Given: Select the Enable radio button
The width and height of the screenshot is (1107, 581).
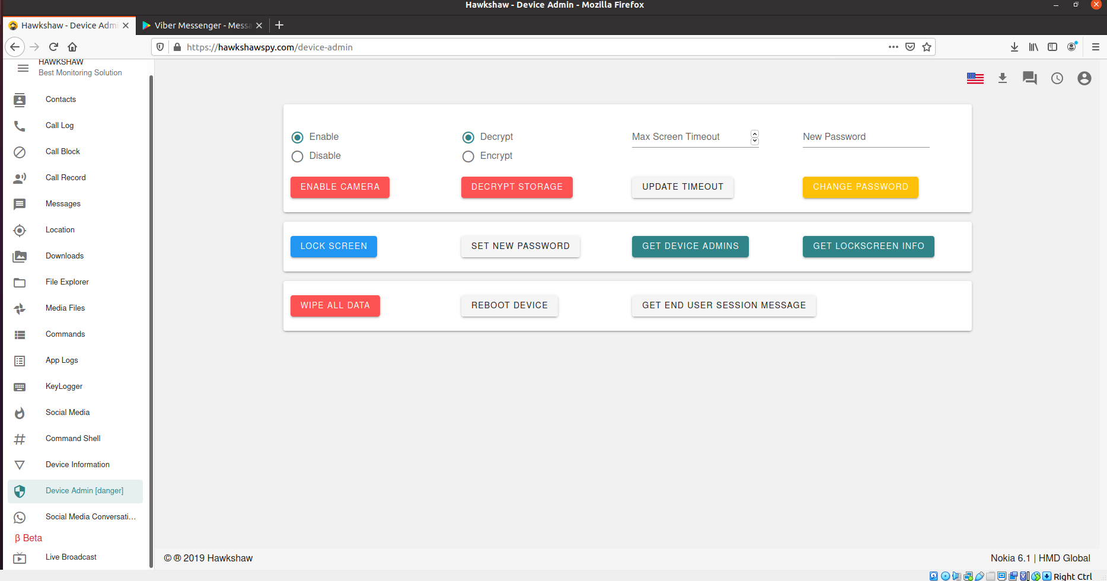Looking at the screenshot, I should pyautogui.click(x=298, y=138).
